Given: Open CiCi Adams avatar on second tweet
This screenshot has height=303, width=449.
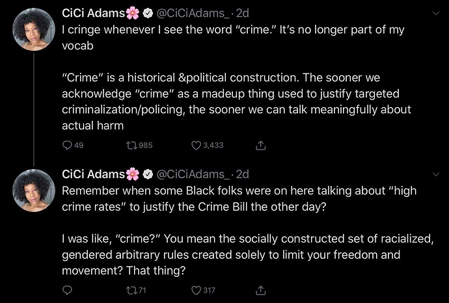Looking at the screenshot, I should pos(34,191).
